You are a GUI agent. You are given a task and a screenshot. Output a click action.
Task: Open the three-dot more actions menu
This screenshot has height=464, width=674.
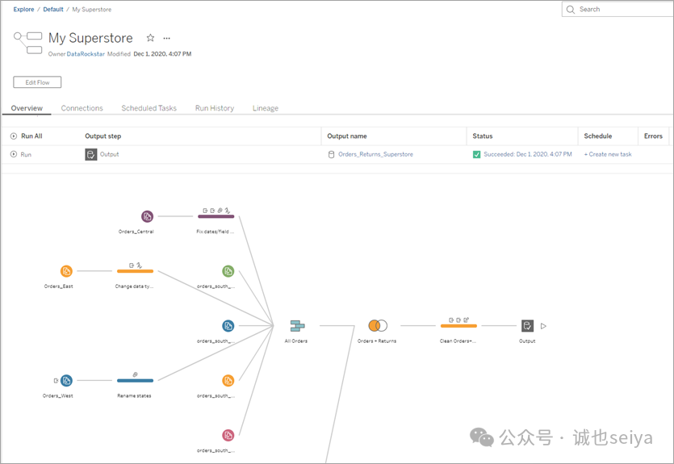tap(167, 38)
